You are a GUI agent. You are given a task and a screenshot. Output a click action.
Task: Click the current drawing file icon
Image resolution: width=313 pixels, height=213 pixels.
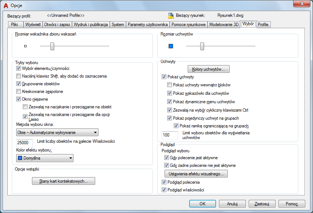click(171, 16)
